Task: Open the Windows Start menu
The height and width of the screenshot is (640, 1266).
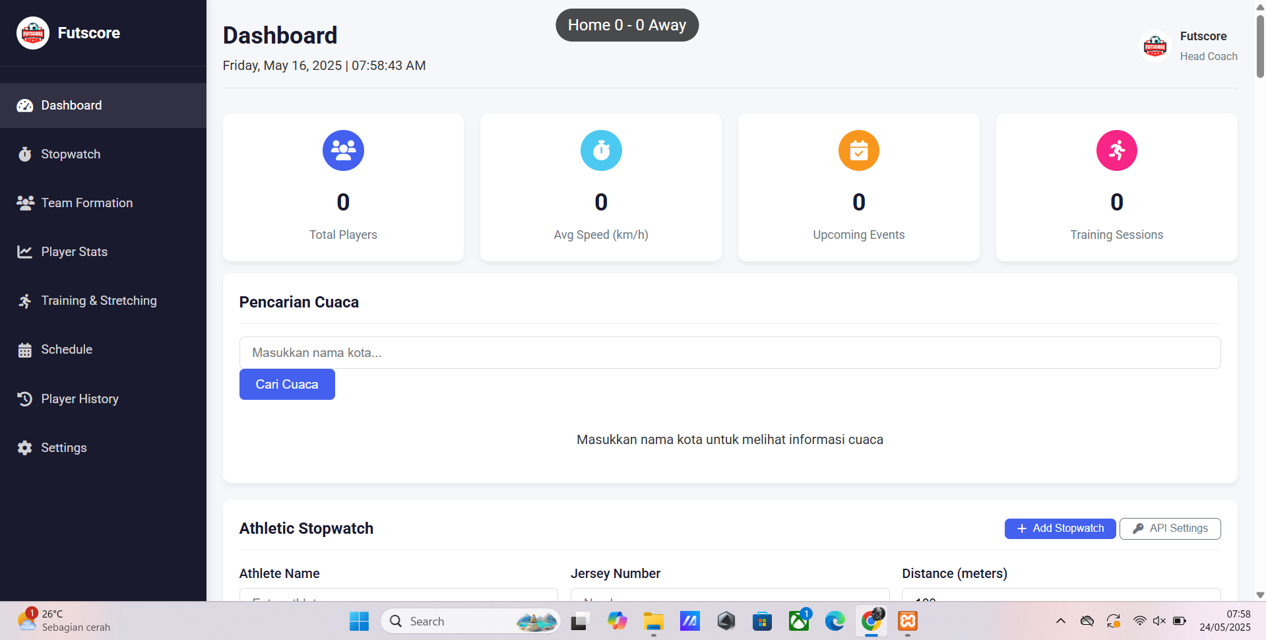Action: (x=359, y=622)
